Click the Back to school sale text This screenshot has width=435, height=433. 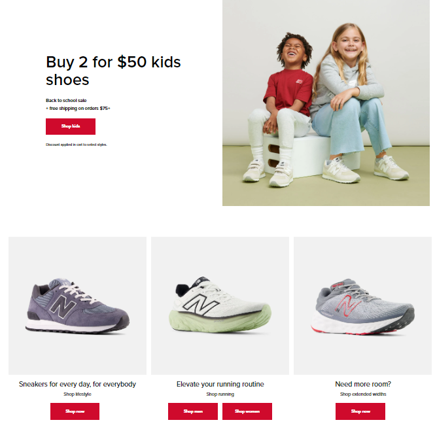point(66,101)
